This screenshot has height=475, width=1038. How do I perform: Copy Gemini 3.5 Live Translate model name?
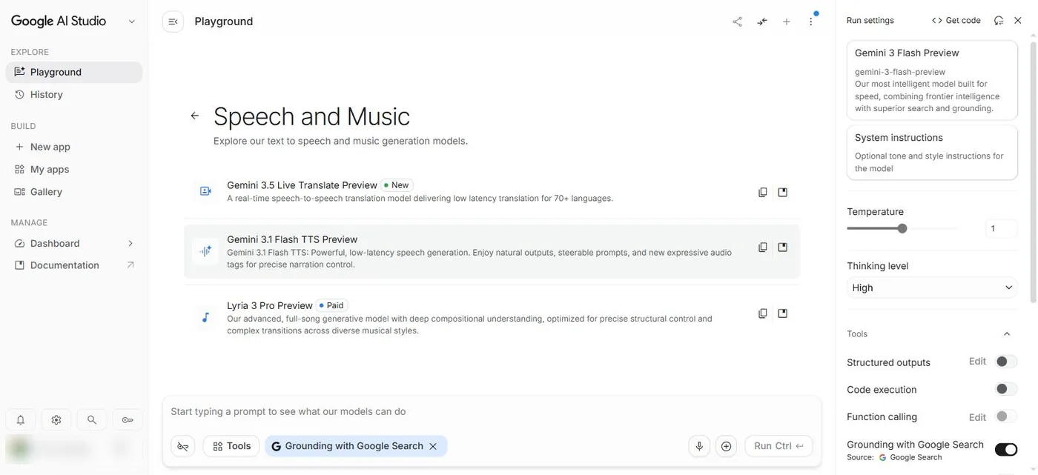tap(763, 193)
